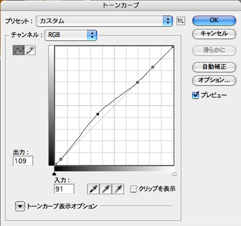Click the キャンセル button
Screen dimensions: 241x226
pos(214,34)
